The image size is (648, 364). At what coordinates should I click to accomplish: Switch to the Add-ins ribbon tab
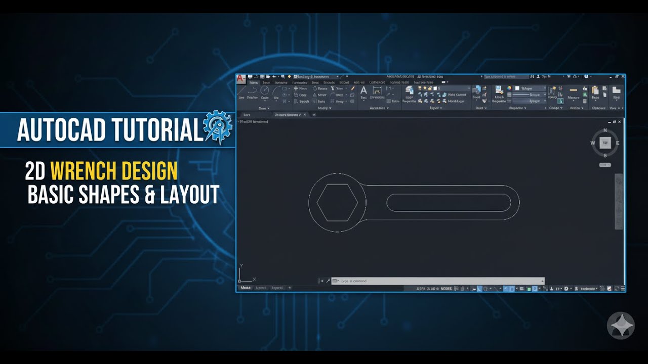pos(359,82)
